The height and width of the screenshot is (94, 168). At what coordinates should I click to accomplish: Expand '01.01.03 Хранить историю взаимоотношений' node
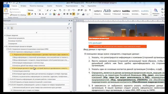point(9,82)
